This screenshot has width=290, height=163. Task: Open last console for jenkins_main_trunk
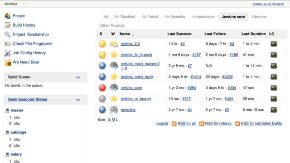274,77
